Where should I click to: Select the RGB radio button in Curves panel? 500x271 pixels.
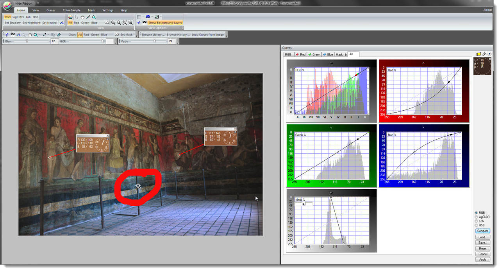click(x=476, y=213)
